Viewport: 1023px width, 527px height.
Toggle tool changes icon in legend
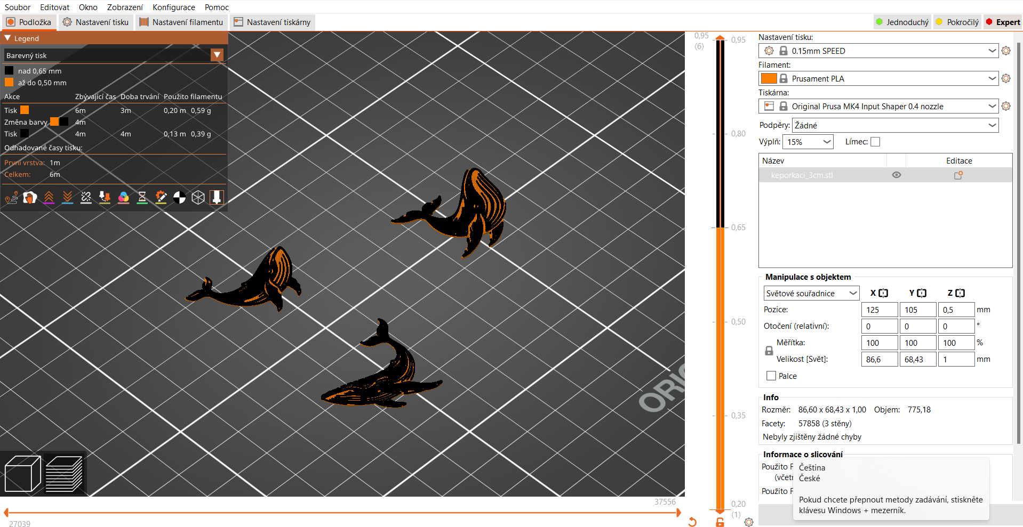pos(105,198)
